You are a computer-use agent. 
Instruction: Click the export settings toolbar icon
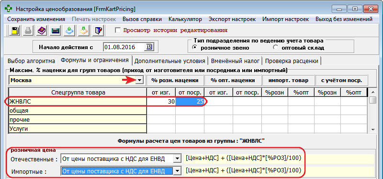click(69, 31)
